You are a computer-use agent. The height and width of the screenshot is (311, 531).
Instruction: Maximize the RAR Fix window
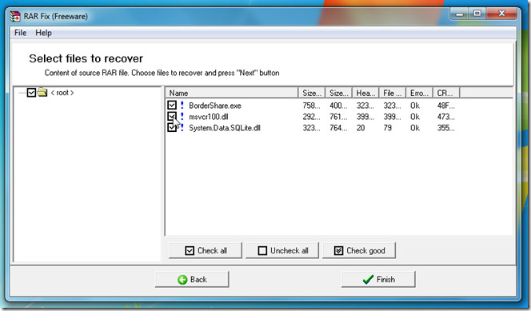[477, 14]
